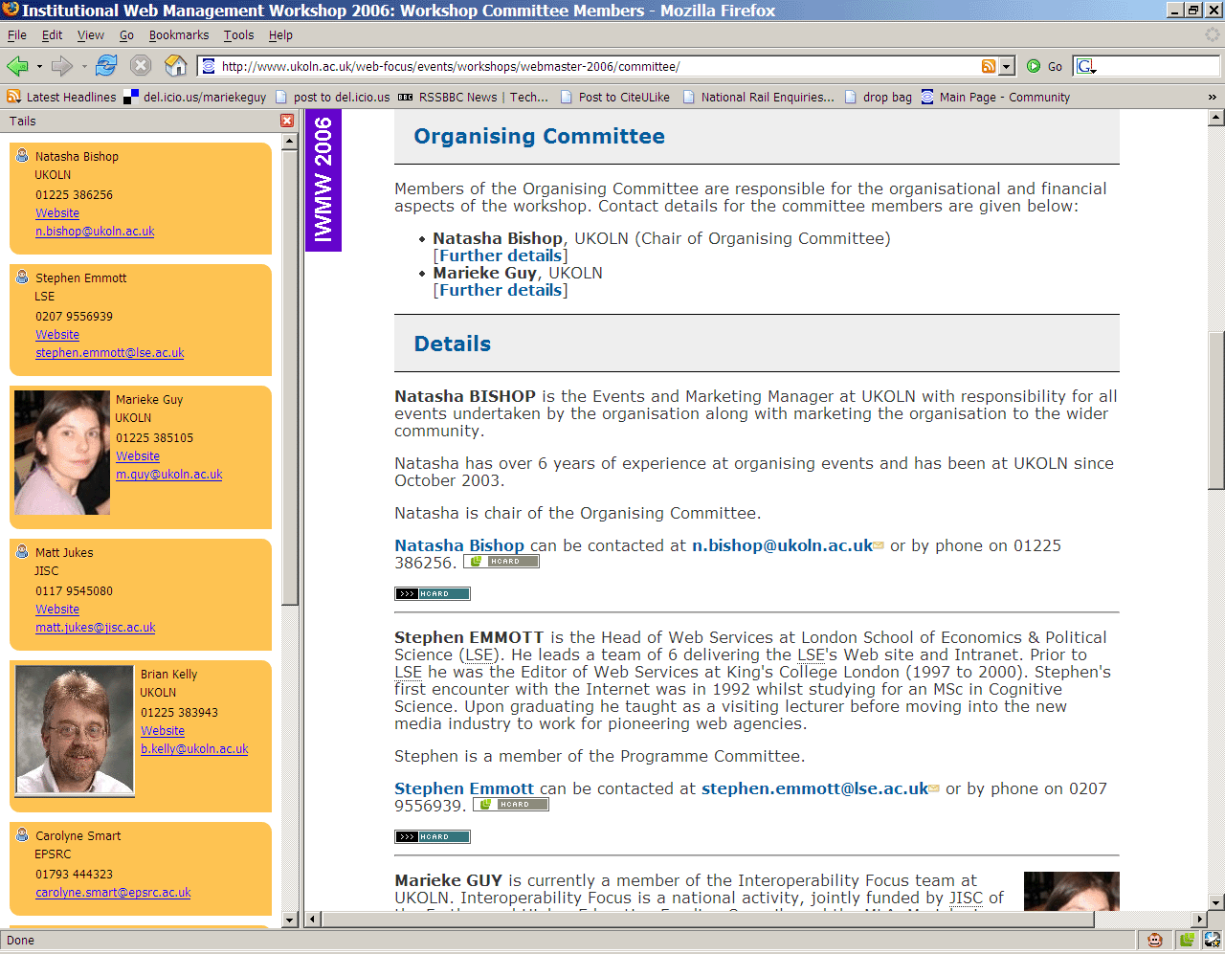Screen dimensions: 1225x954
Task: Click Stephen Emmott's contact card icon
Action: tap(22, 277)
